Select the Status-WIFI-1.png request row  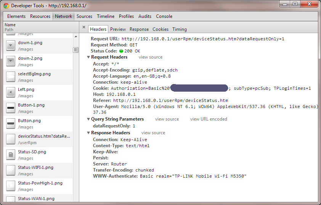38,170
